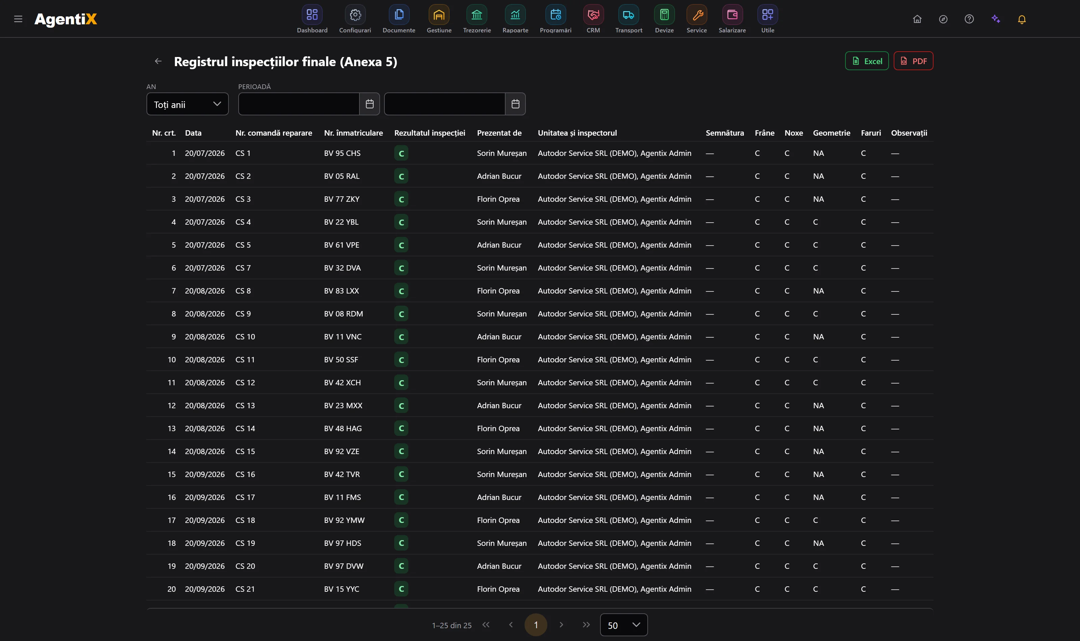Expand the 50 rows-per-page dropdown
This screenshot has width=1080, height=641.
pos(623,624)
